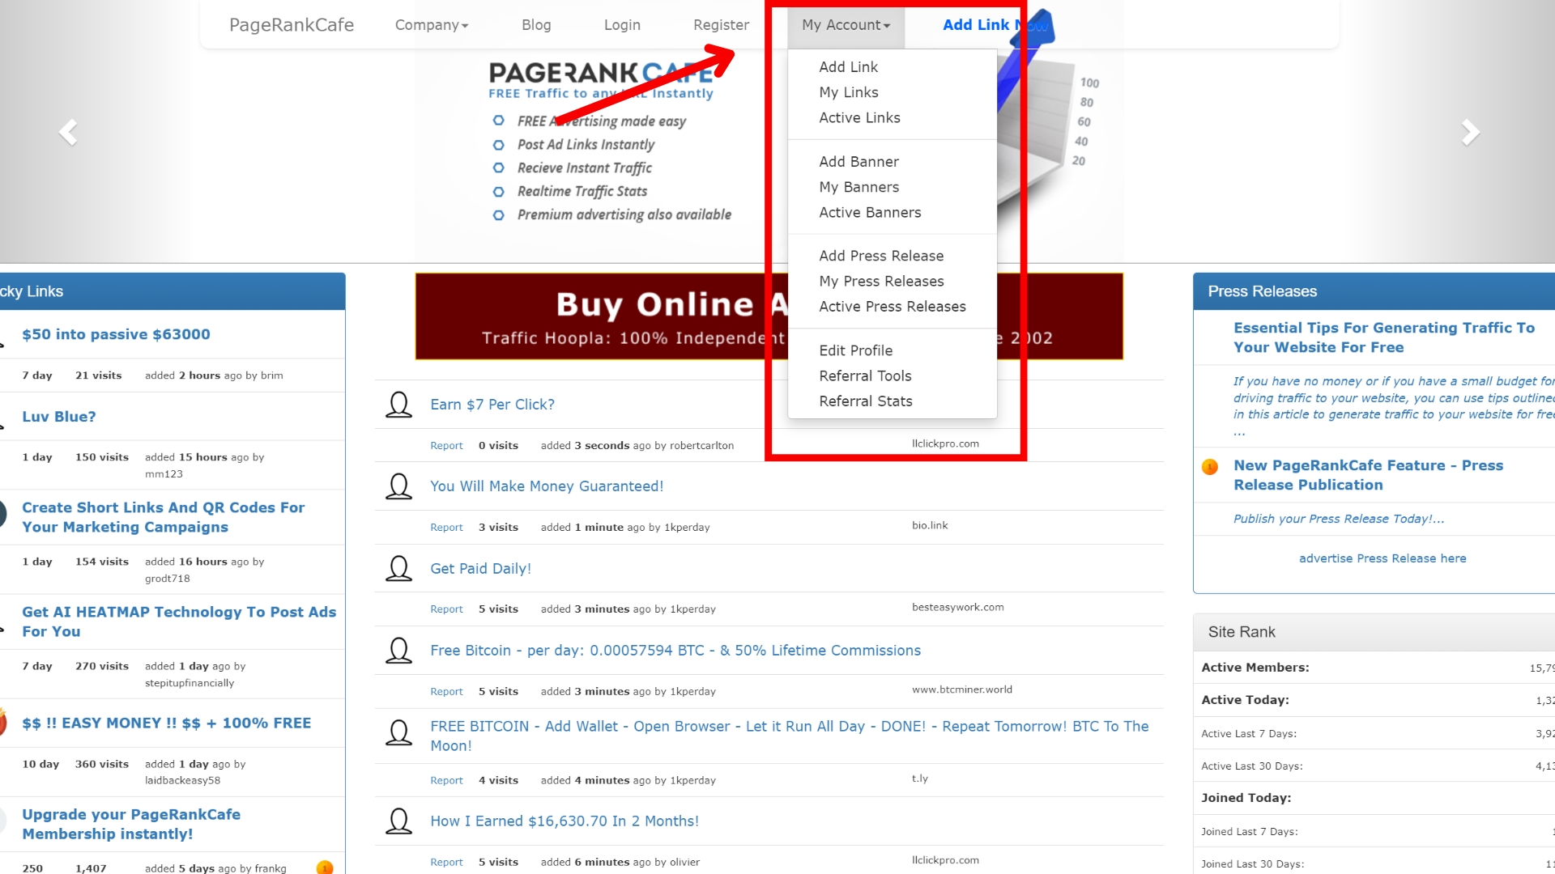The image size is (1555, 874).
Task: Click the Blog navigation tab
Action: tap(536, 24)
